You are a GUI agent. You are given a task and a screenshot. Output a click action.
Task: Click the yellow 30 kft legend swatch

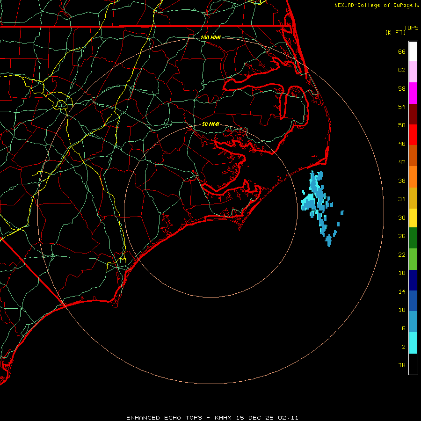(413, 218)
